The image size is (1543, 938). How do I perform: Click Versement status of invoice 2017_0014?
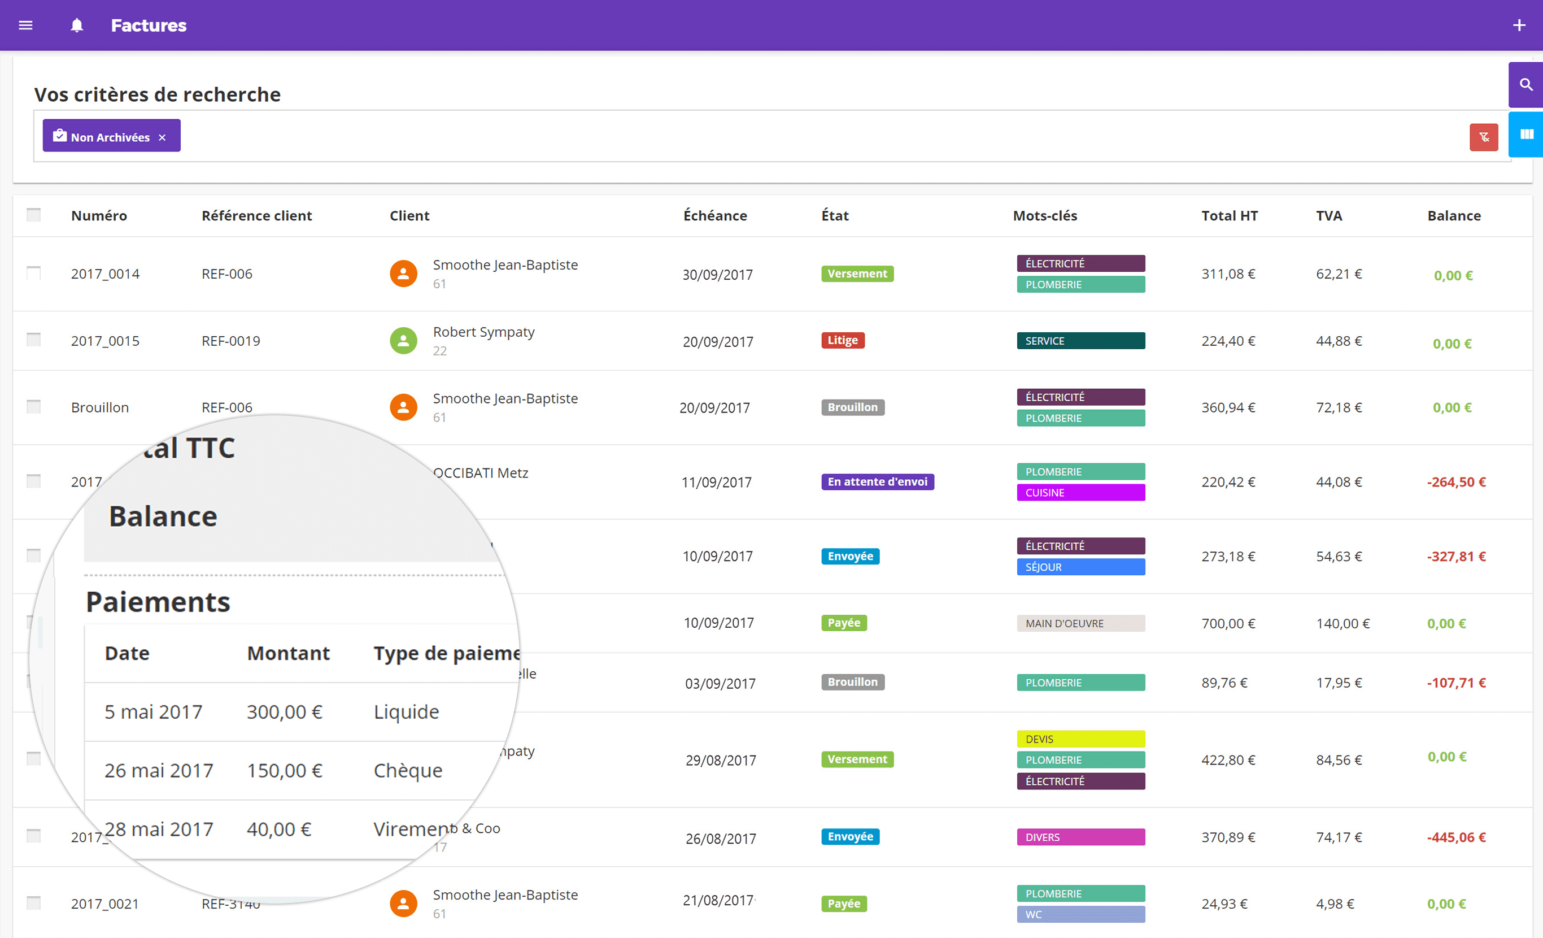click(857, 274)
